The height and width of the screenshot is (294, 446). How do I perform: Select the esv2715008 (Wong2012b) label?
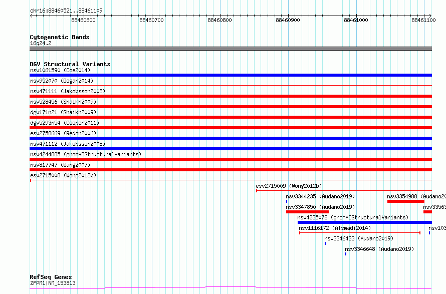[63, 175]
